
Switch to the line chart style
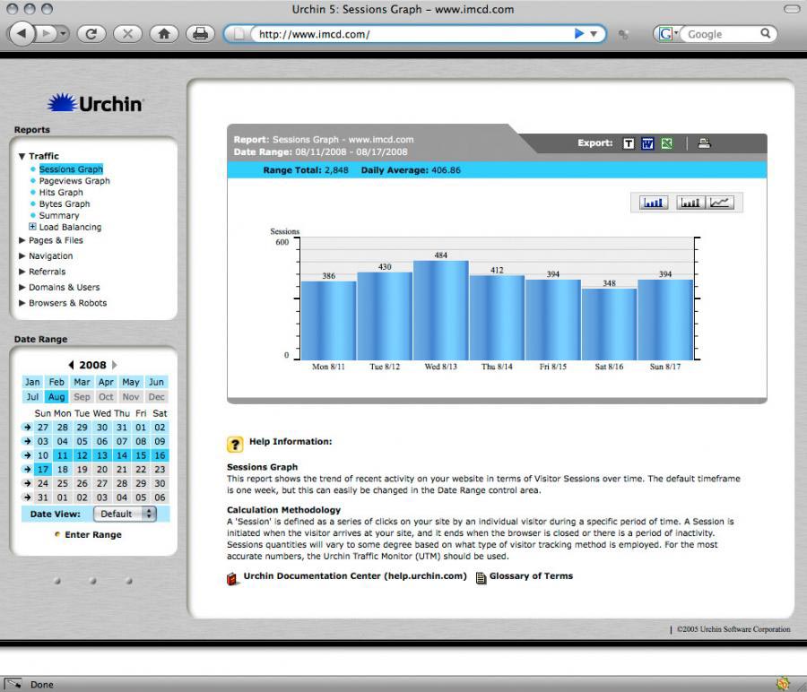coord(719,203)
